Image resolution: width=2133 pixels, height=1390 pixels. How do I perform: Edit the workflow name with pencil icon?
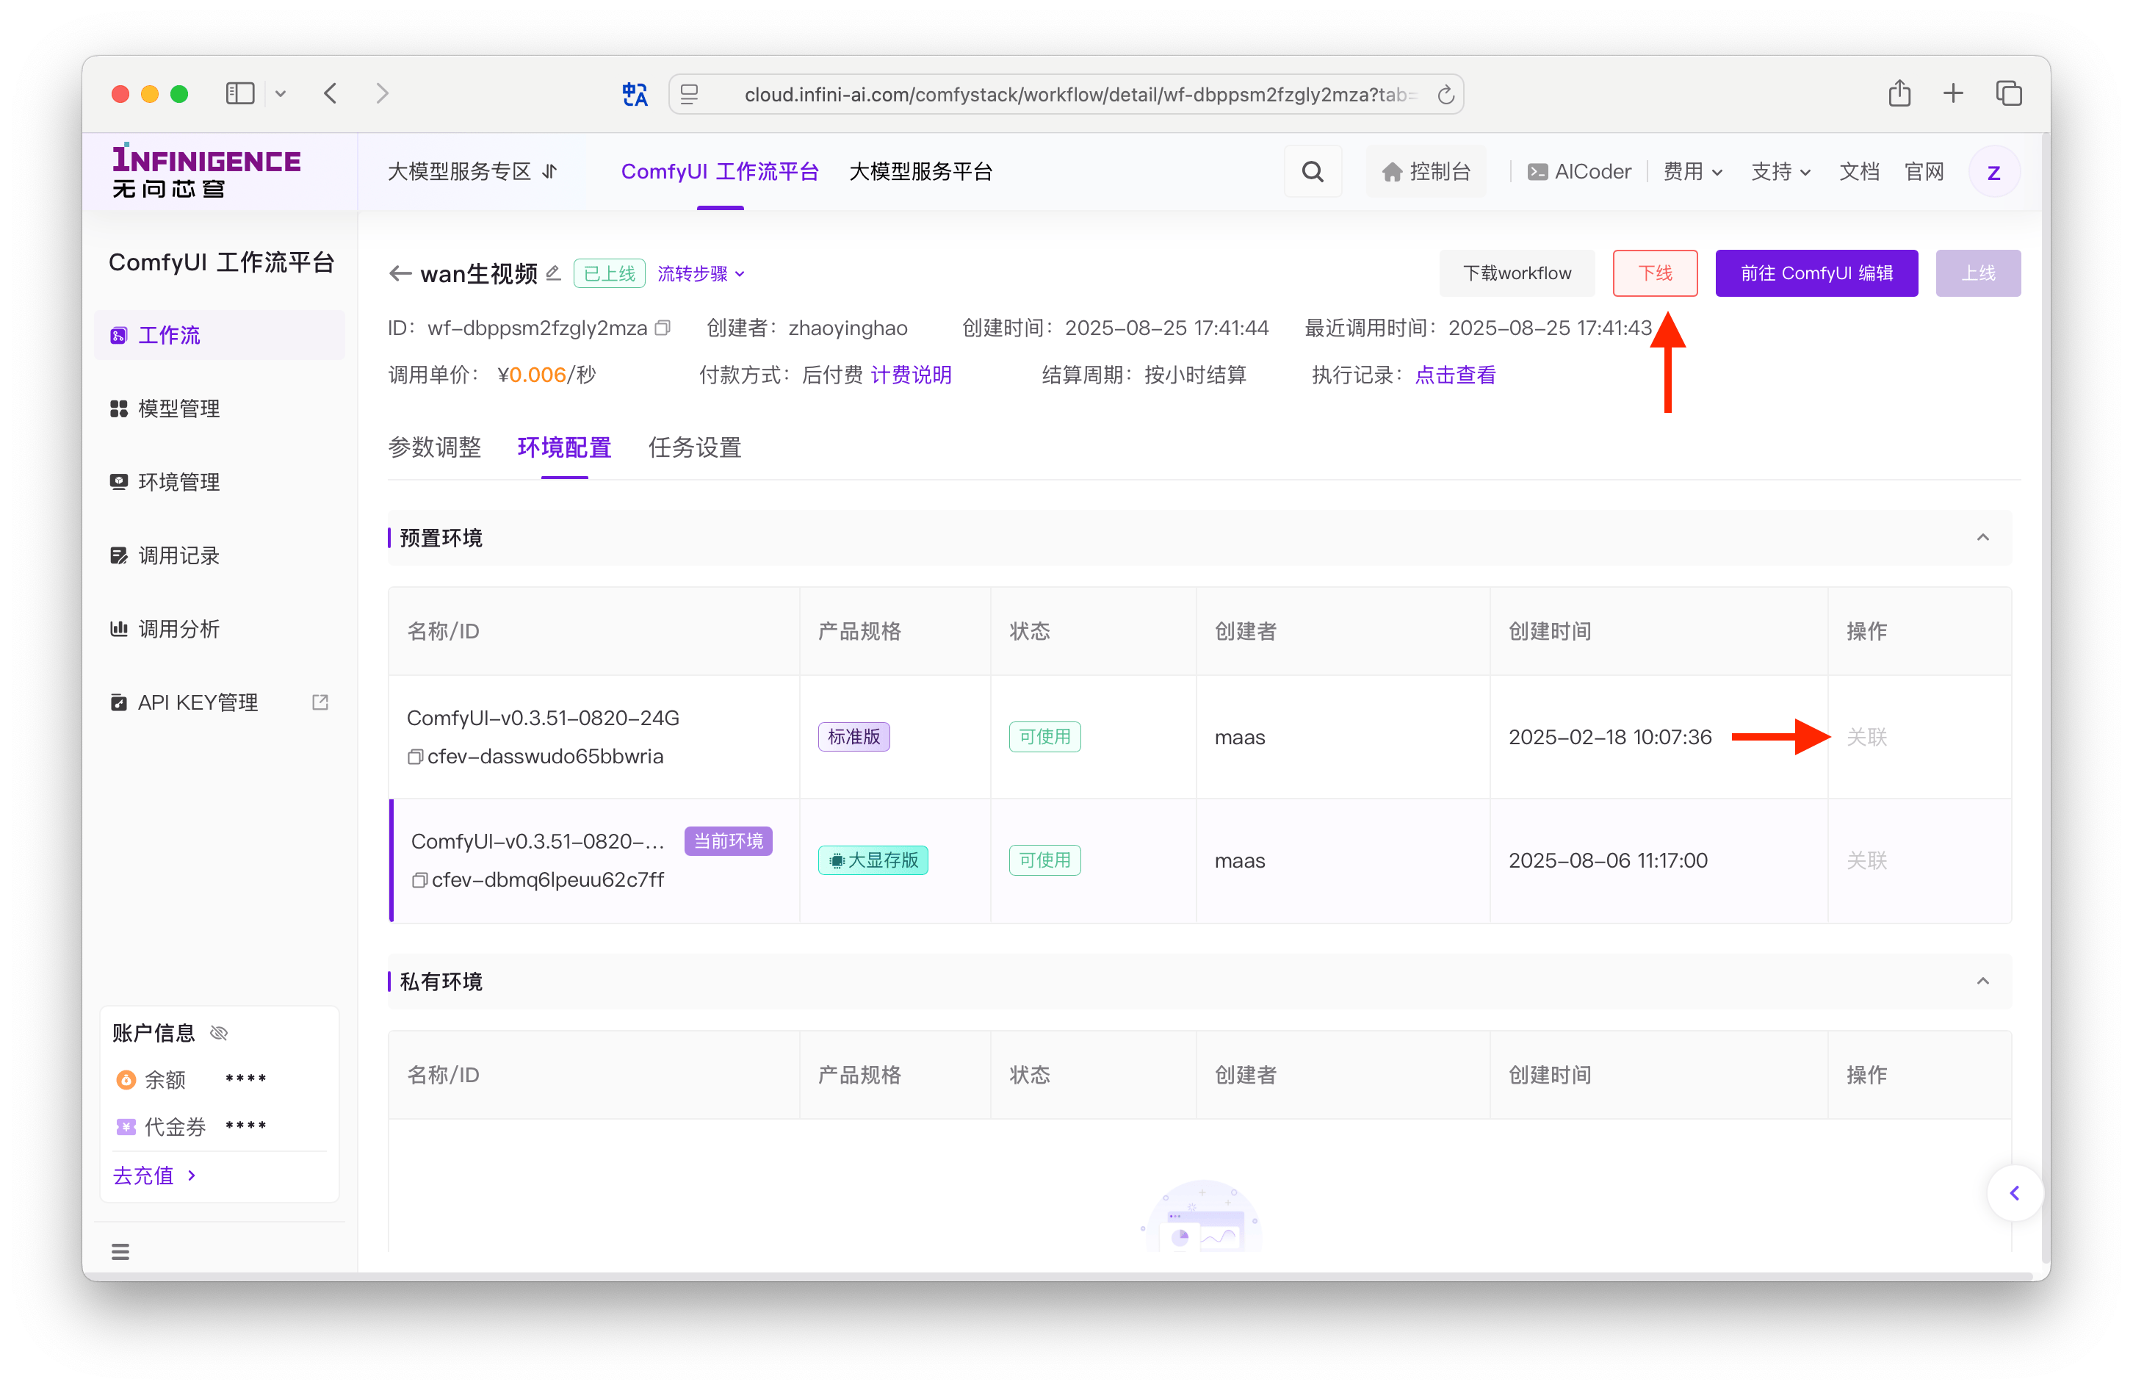[553, 273]
